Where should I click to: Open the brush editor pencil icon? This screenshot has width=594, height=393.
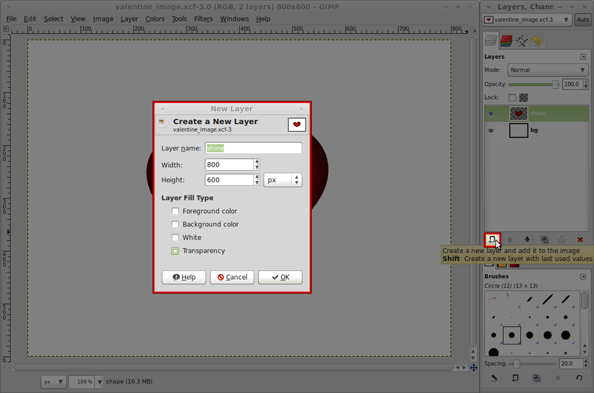pyautogui.click(x=494, y=378)
